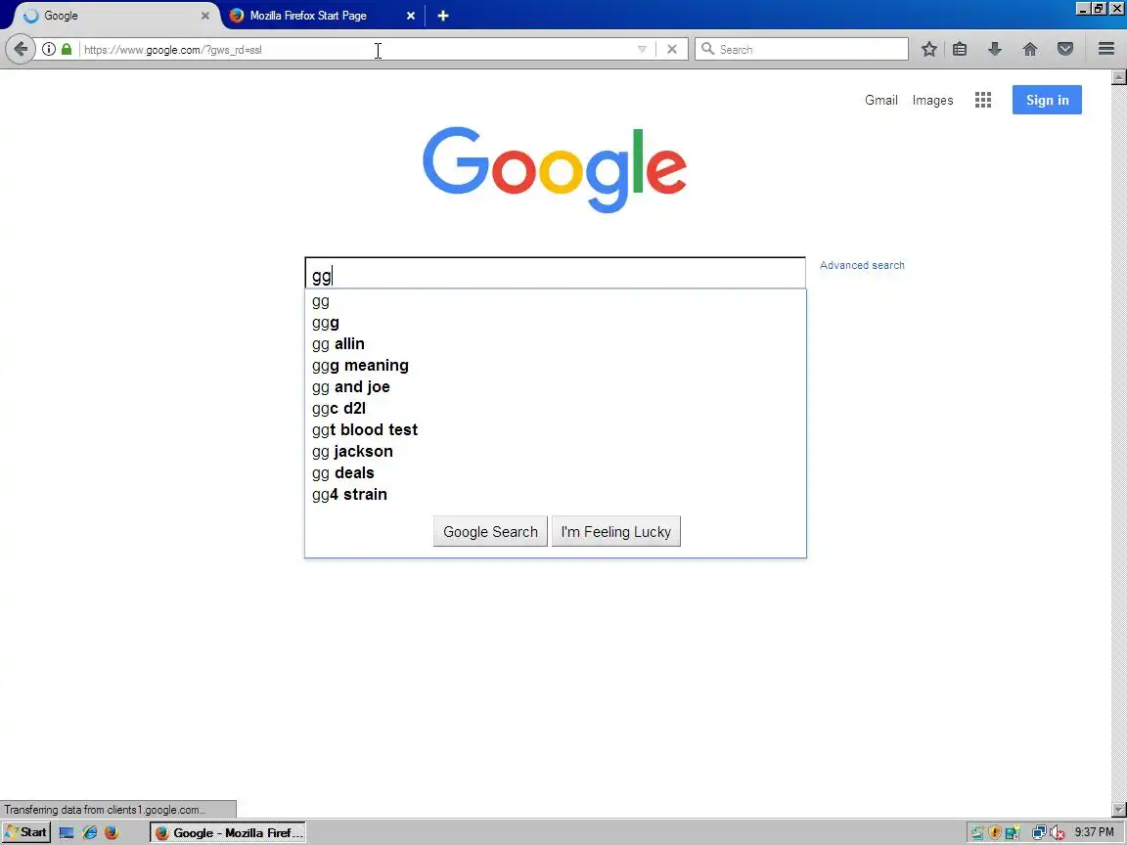Open the Advanced search link

862,265
